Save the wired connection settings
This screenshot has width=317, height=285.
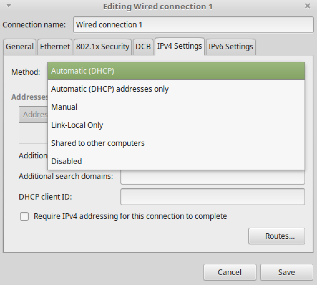click(286, 272)
